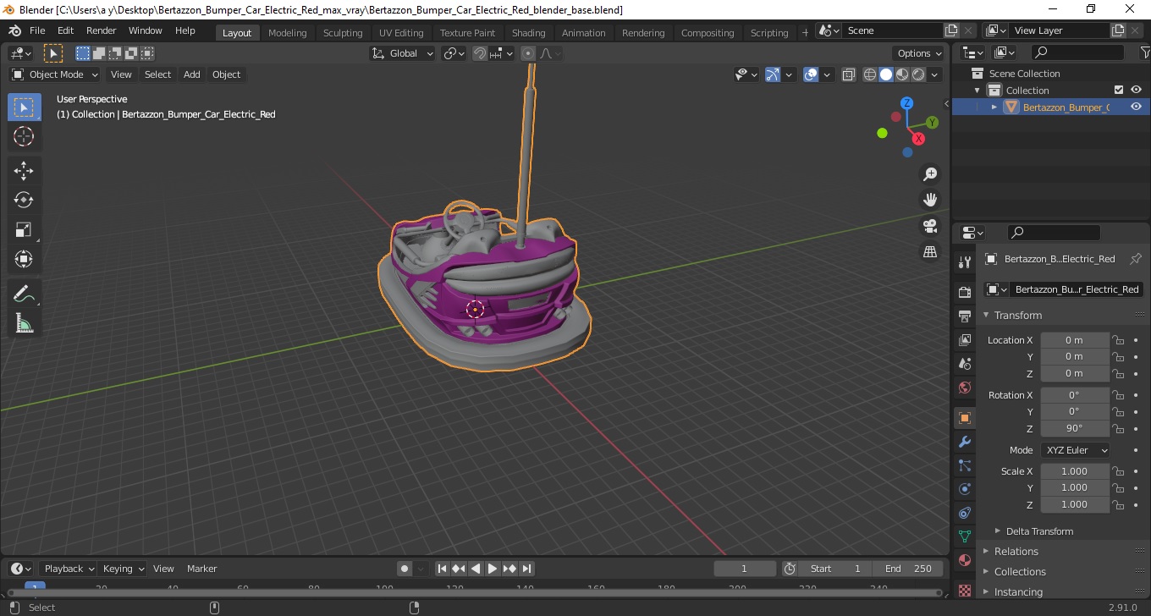Expand Bertazzon_Bumper object in outliner

click(994, 107)
